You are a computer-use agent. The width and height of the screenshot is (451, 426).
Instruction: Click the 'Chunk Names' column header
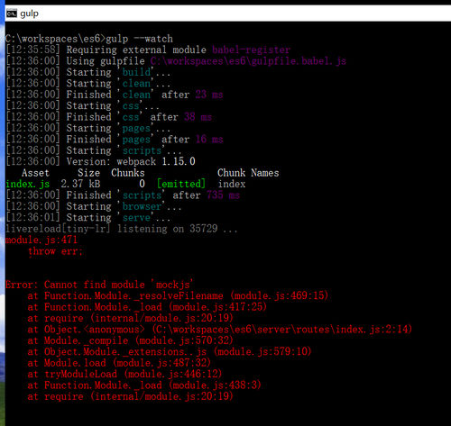[248, 173]
